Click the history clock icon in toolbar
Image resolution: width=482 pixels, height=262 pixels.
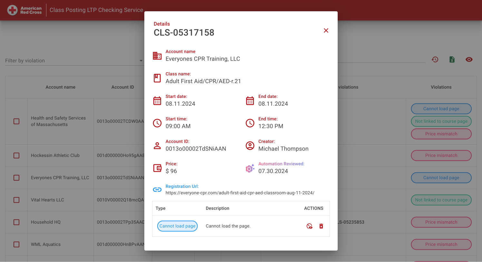435,60
